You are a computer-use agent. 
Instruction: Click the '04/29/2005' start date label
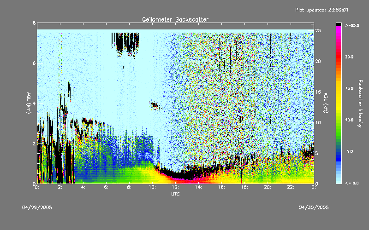point(37,207)
